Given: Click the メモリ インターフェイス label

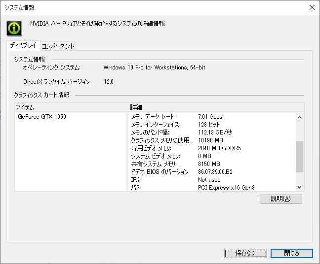Looking at the screenshot, I should tap(156, 125).
